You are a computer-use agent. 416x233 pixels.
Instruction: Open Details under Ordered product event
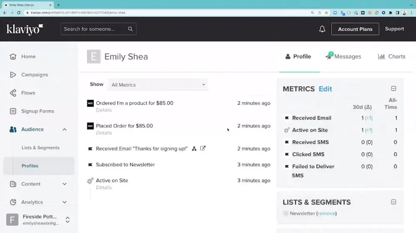click(104, 110)
